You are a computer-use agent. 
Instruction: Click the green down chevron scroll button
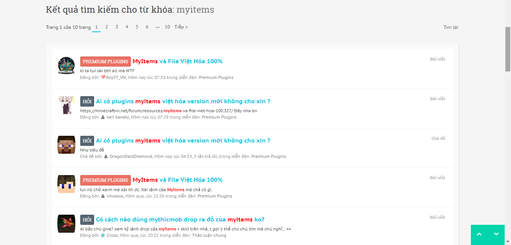(497, 235)
